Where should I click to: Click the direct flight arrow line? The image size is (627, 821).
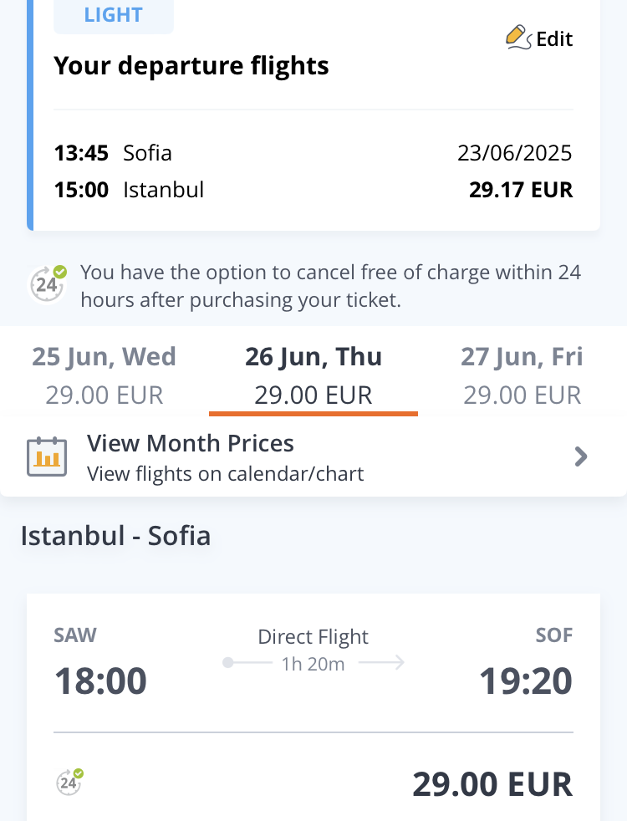(x=313, y=663)
